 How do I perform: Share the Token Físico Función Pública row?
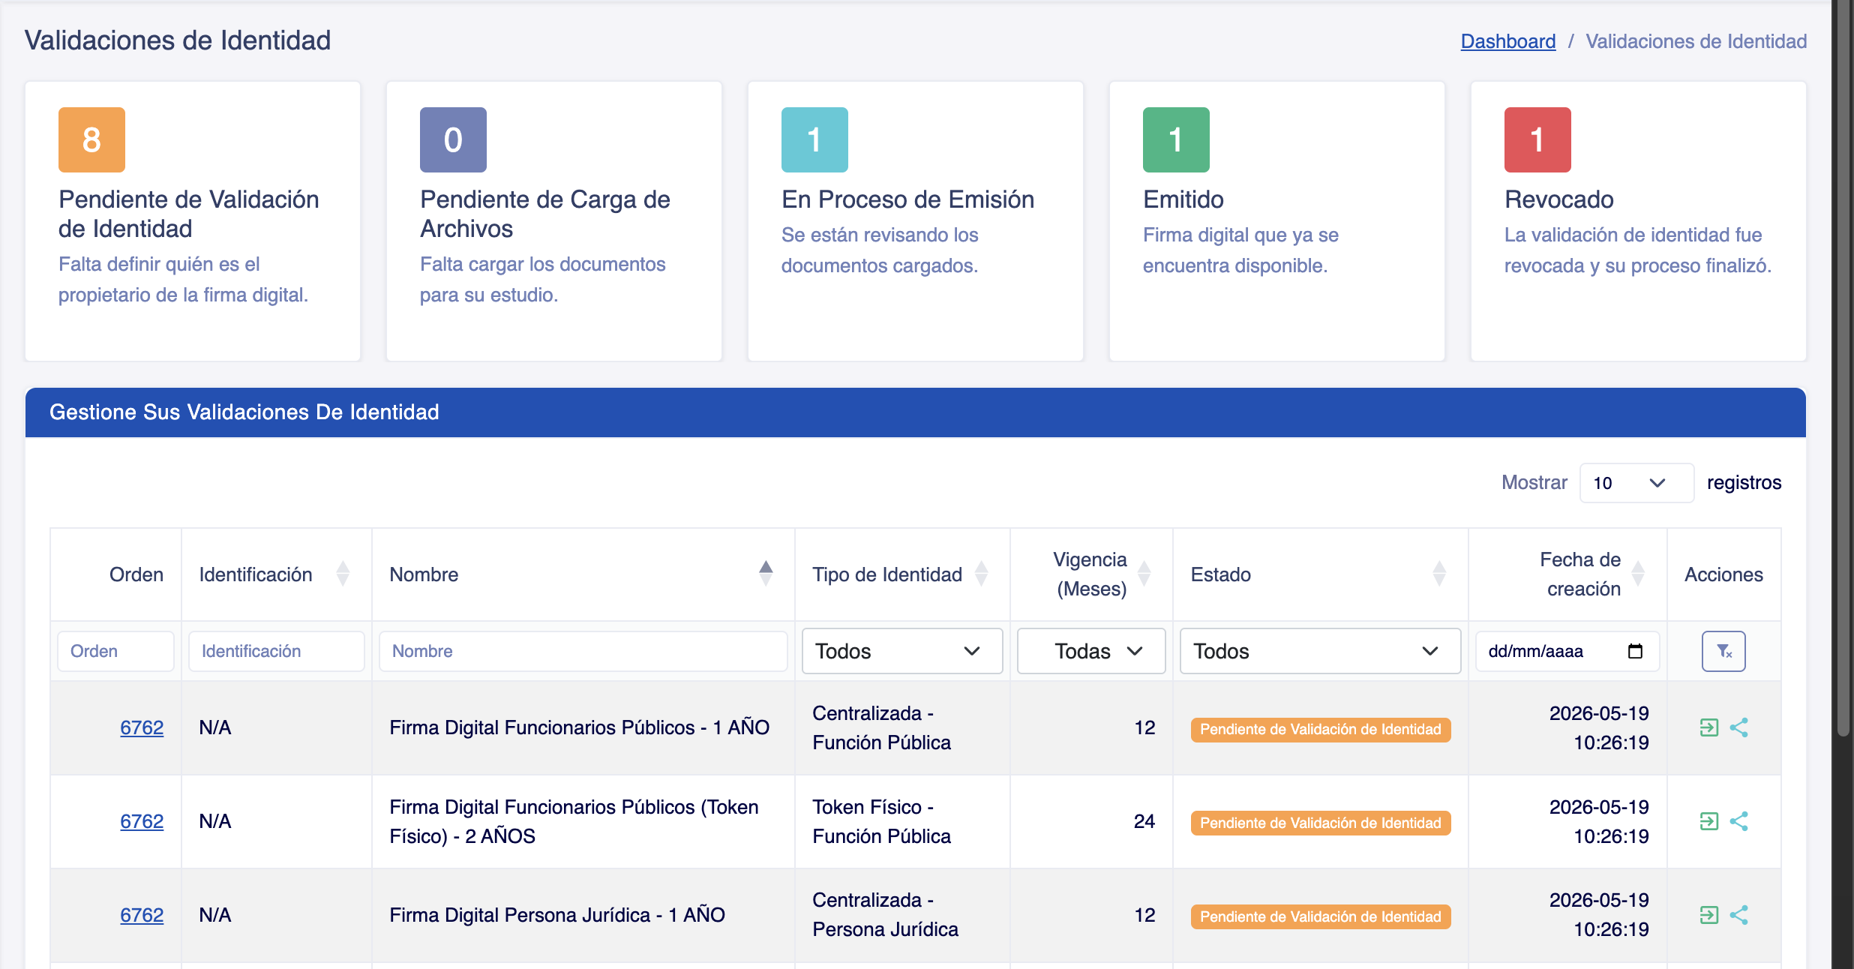click(x=1738, y=821)
